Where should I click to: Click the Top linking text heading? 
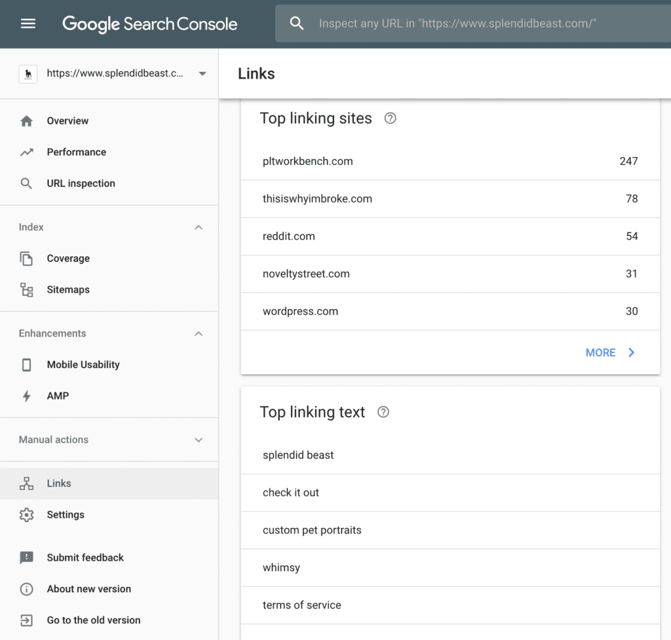pos(313,413)
